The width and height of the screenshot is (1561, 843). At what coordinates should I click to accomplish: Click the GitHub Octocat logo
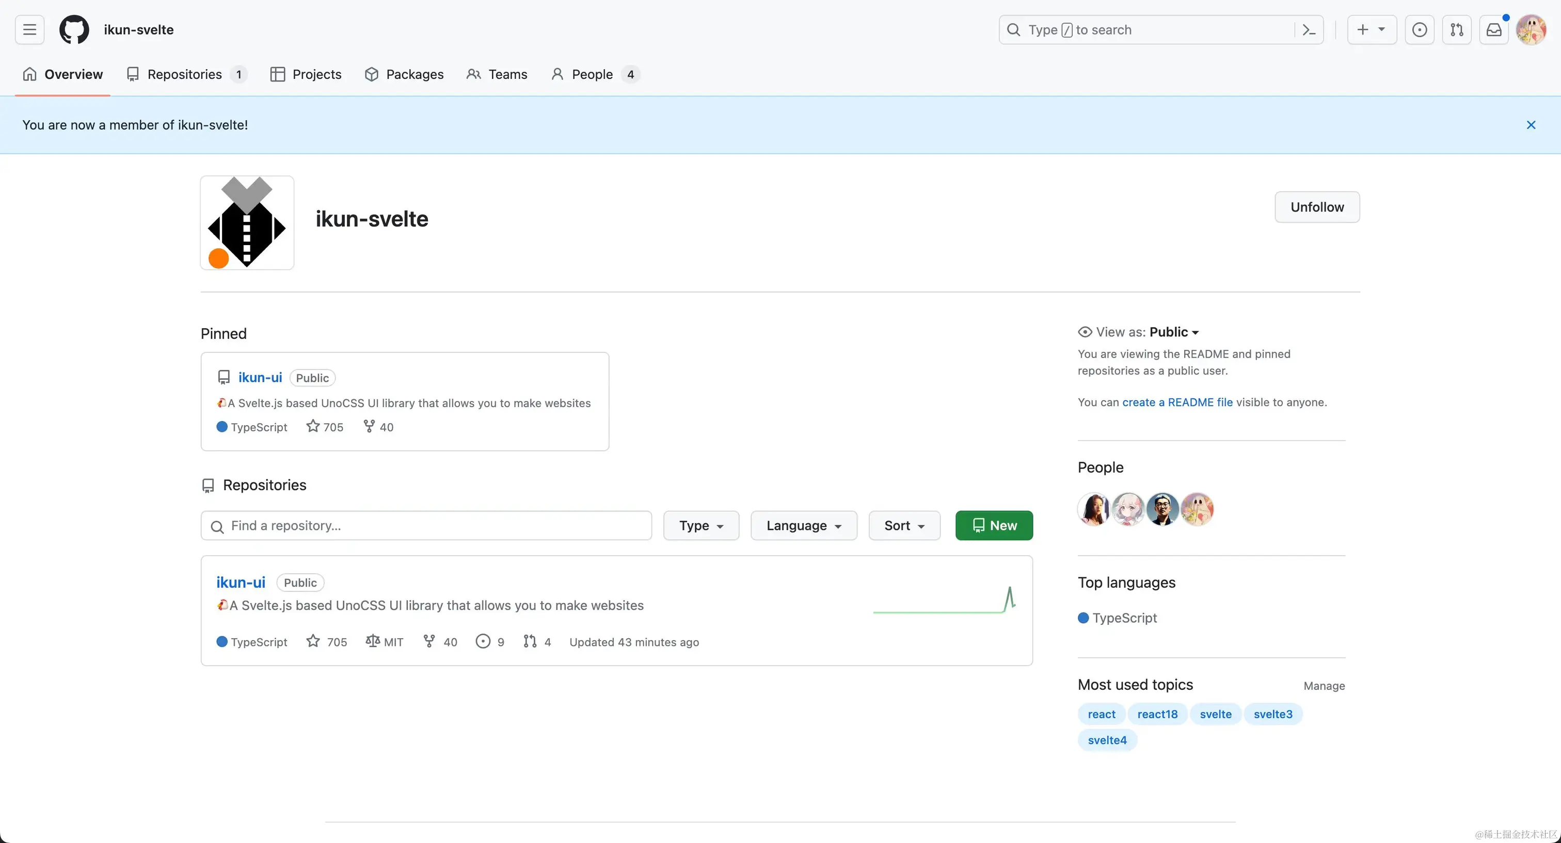pos(74,30)
